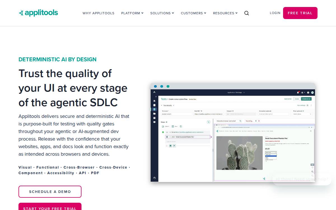Click pencil icon beside Test details
This screenshot has width=336, height=210.
[174, 105]
